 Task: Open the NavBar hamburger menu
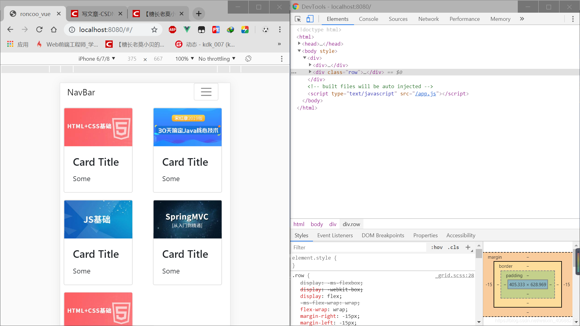pos(206,92)
